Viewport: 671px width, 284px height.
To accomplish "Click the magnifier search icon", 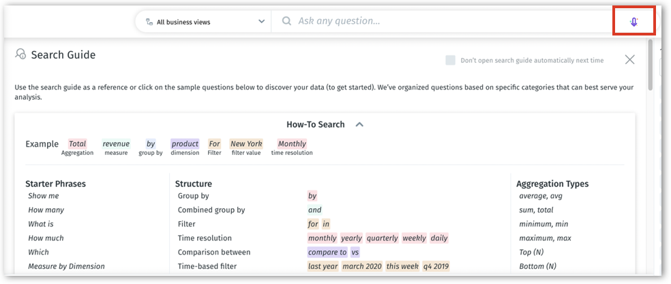I will click(286, 21).
